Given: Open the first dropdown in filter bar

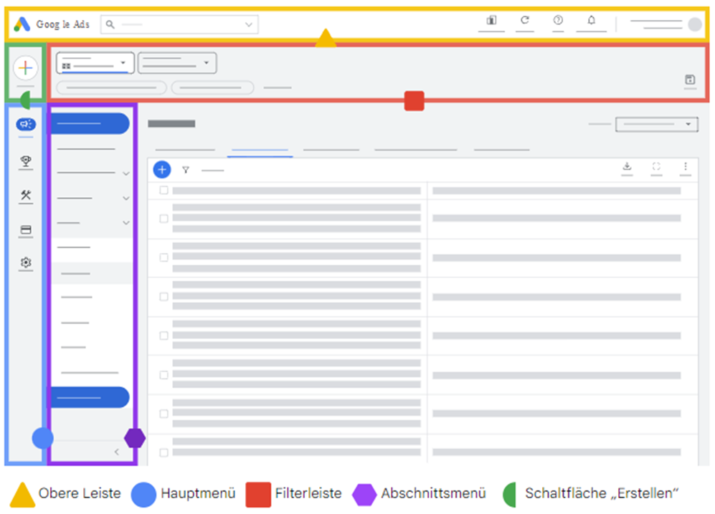Looking at the screenshot, I should [95, 63].
